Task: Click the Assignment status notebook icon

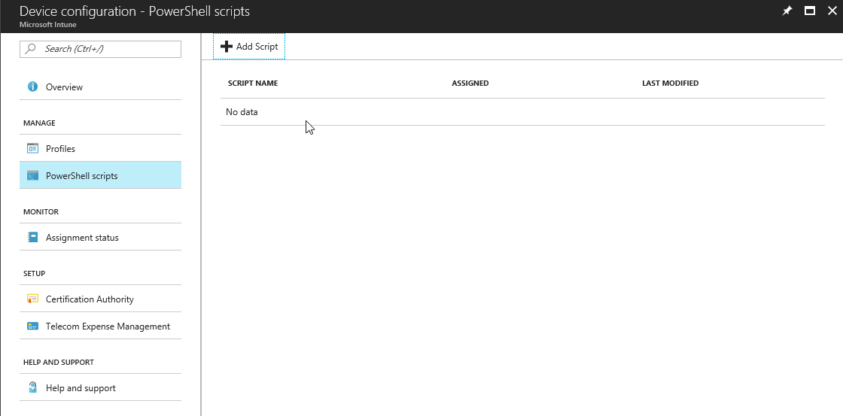Action: pyautogui.click(x=32, y=237)
